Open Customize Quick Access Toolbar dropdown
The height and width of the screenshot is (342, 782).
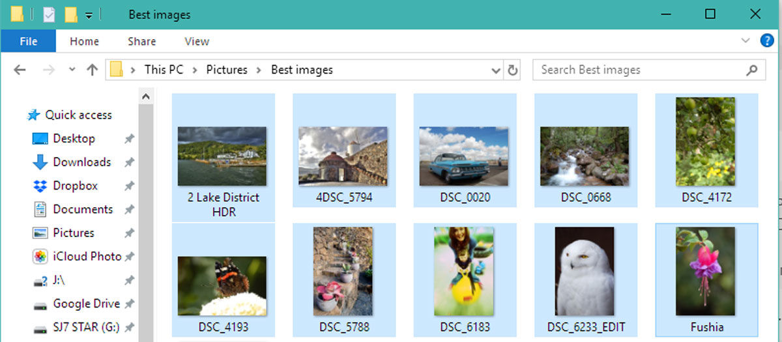point(89,14)
